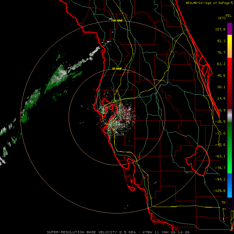Click the 107.8 velocity scale value
The width and height of the screenshot is (234, 234).
(x=220, y=29)
